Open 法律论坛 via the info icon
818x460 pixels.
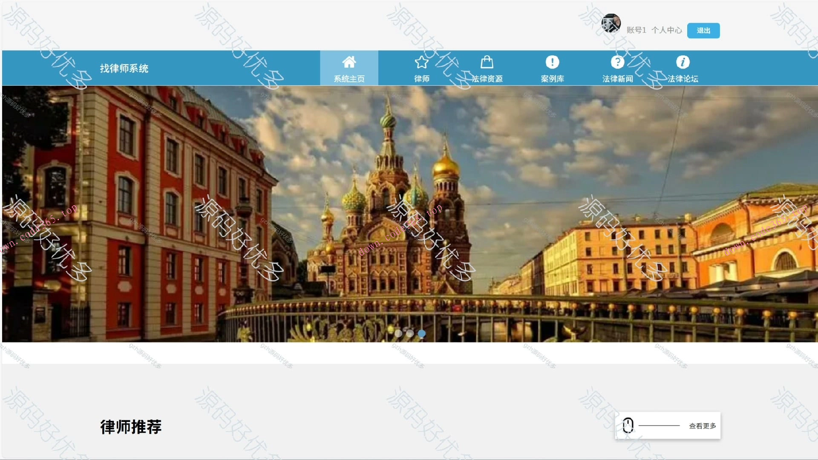(x=683, y=62)
